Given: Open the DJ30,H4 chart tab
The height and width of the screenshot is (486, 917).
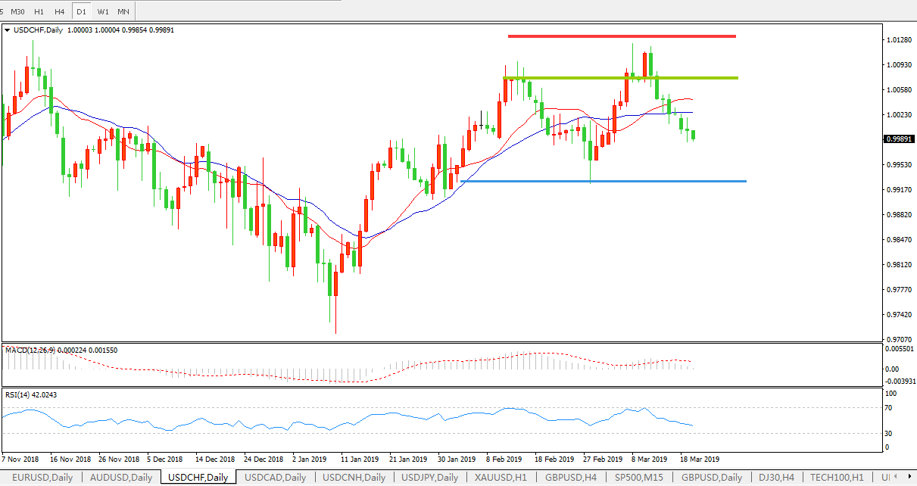Looking at the screenshot, I should pyautogui.click(x=776, y=477).
